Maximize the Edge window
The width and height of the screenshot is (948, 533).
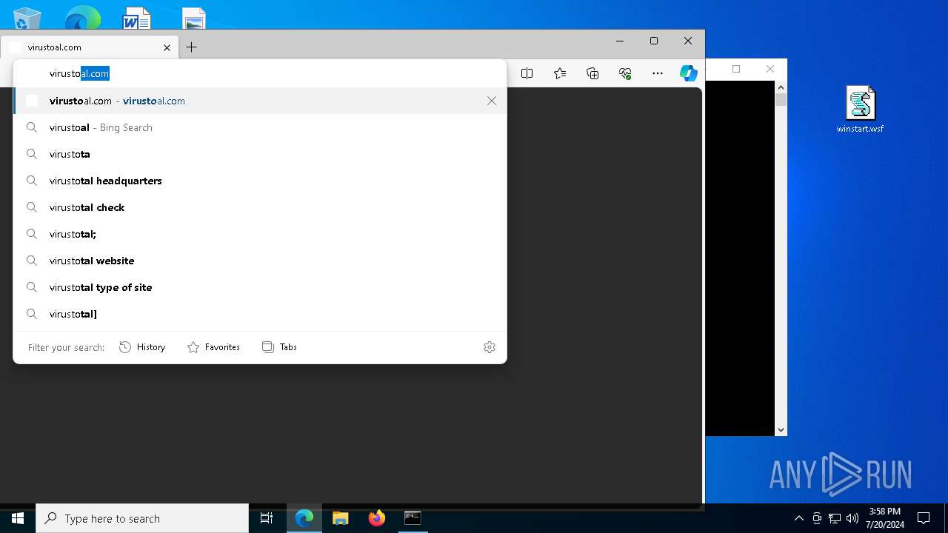click(x=654, y=41)
